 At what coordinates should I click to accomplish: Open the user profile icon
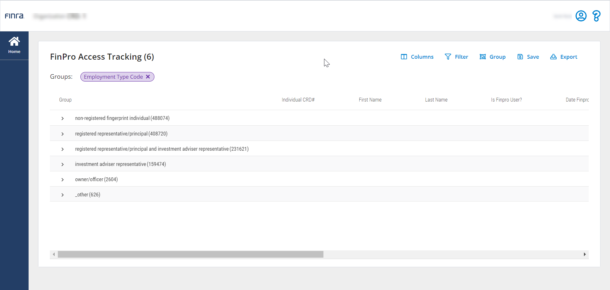[x=581, y=16]
